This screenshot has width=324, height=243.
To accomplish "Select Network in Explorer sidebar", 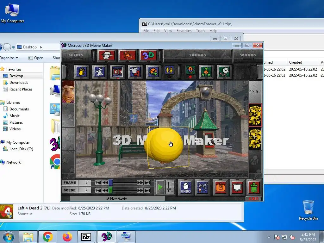I will click(13, 162).
